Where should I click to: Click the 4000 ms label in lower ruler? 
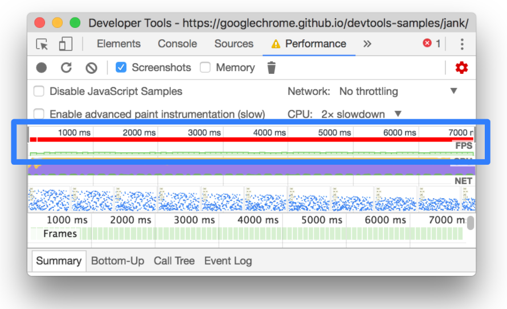point(257,220)
